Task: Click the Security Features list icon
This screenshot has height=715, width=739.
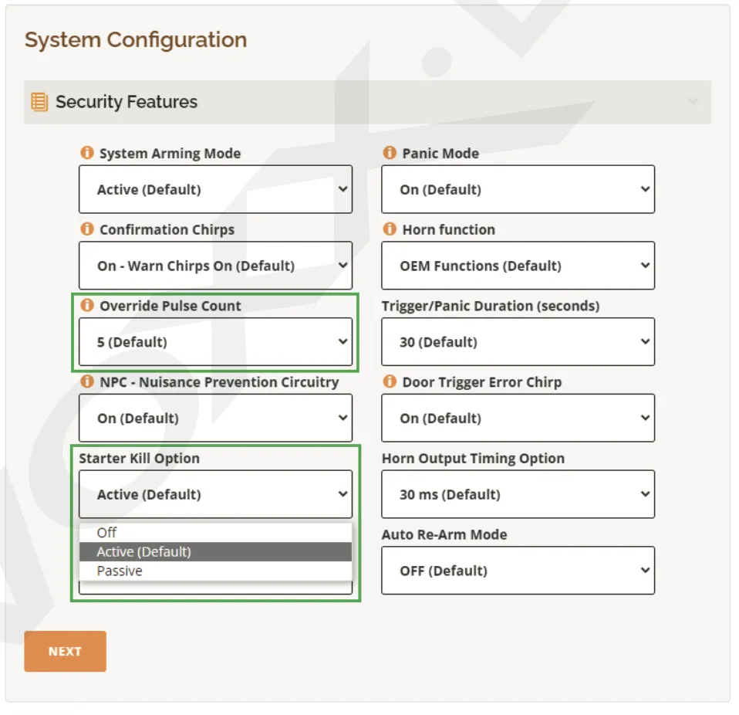Action: tap(39, 102)
